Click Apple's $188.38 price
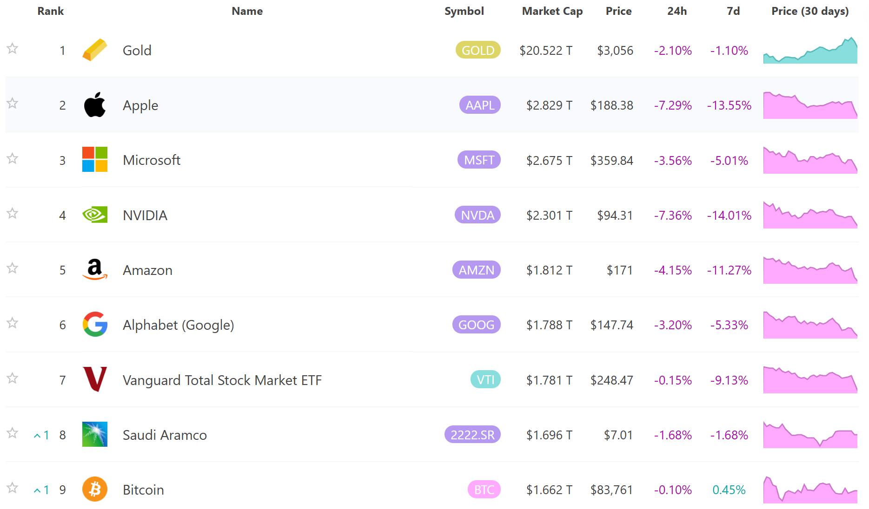Image resolution: width=869 pixels, height=509 pixels. [x=612, y=105]
